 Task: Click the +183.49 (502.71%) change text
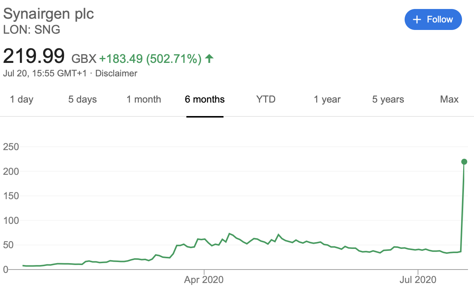tap(150, 58)
